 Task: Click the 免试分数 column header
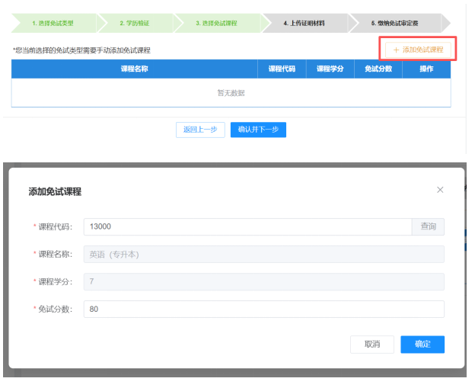pyautogui.click(x=378, y=69)
